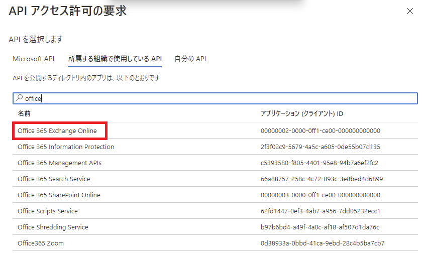Choose Office Scripts Service entry
The image size is (422, 258).
point(48,211)
